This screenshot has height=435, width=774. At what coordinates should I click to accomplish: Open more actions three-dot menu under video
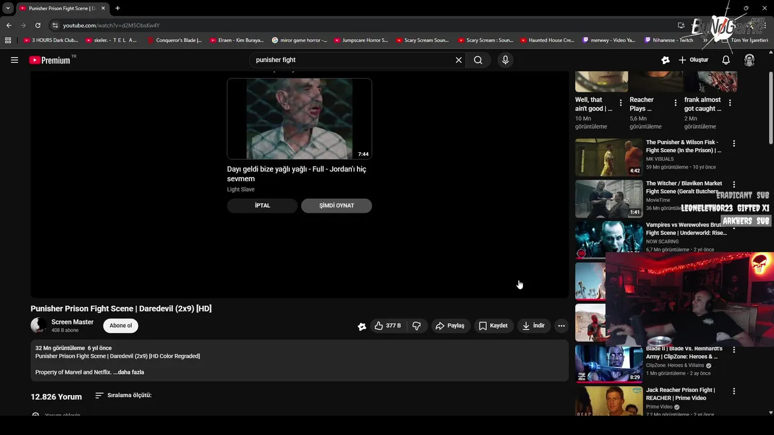pyautogui.click(x=561, y=326)
